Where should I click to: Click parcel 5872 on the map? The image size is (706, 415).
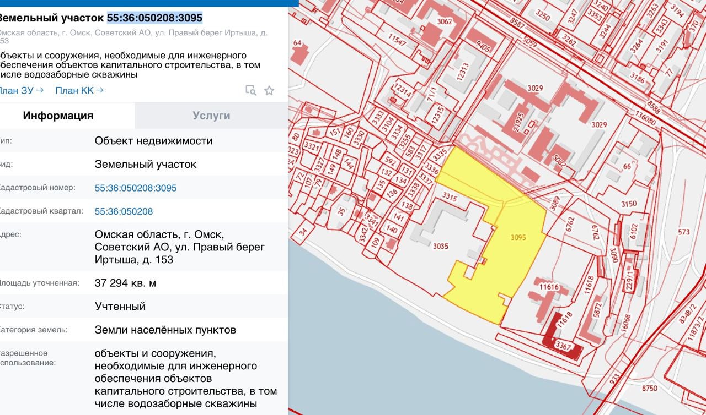[596, 313]
